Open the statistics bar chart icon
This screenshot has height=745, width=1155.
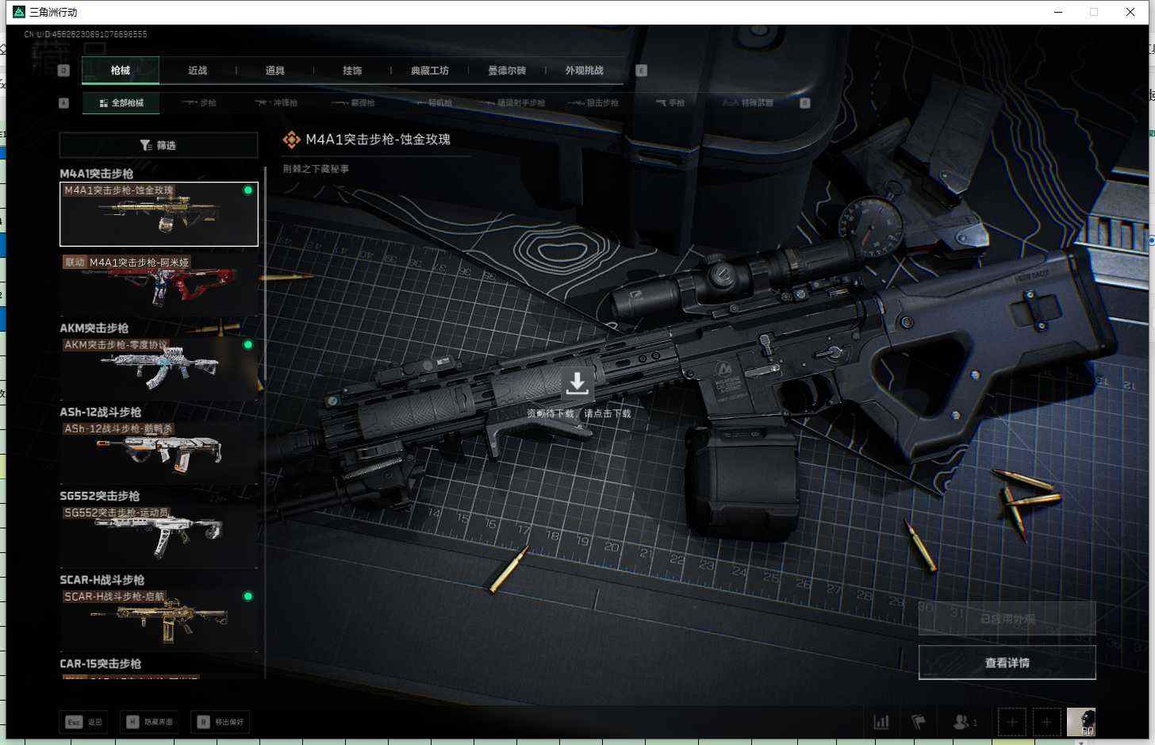point(881,722)
